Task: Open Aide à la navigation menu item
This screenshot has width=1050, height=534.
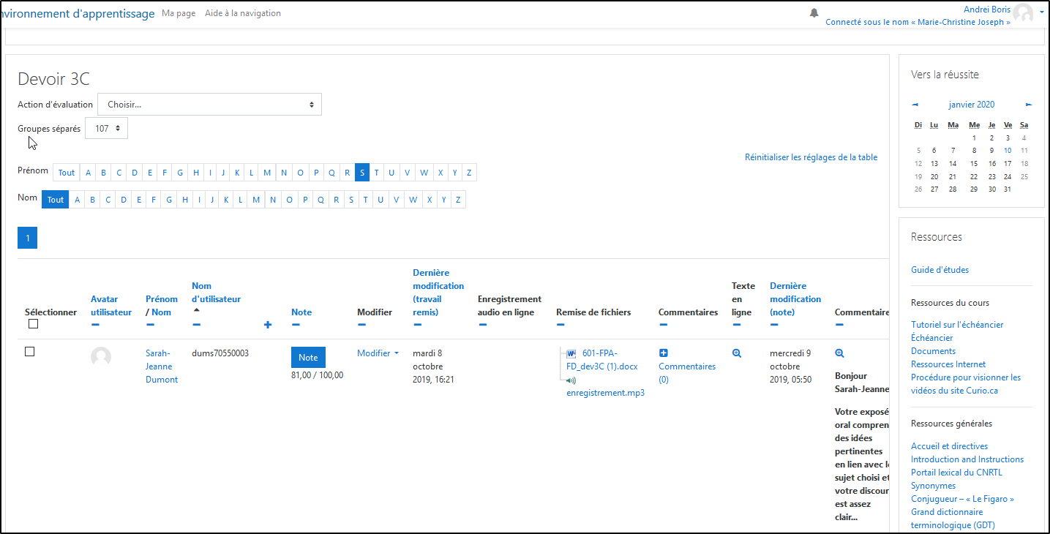Action: [x=242, y=13]
